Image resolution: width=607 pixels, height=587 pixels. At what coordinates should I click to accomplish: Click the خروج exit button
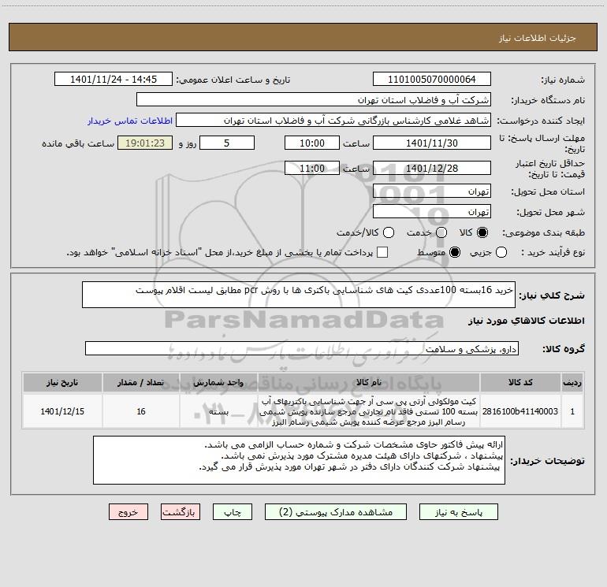click(x=128, y=512)
